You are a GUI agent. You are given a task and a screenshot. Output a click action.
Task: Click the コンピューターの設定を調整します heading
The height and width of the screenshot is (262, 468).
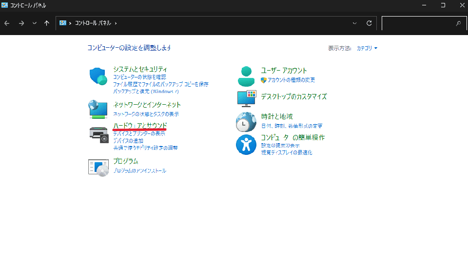(129, 48)
